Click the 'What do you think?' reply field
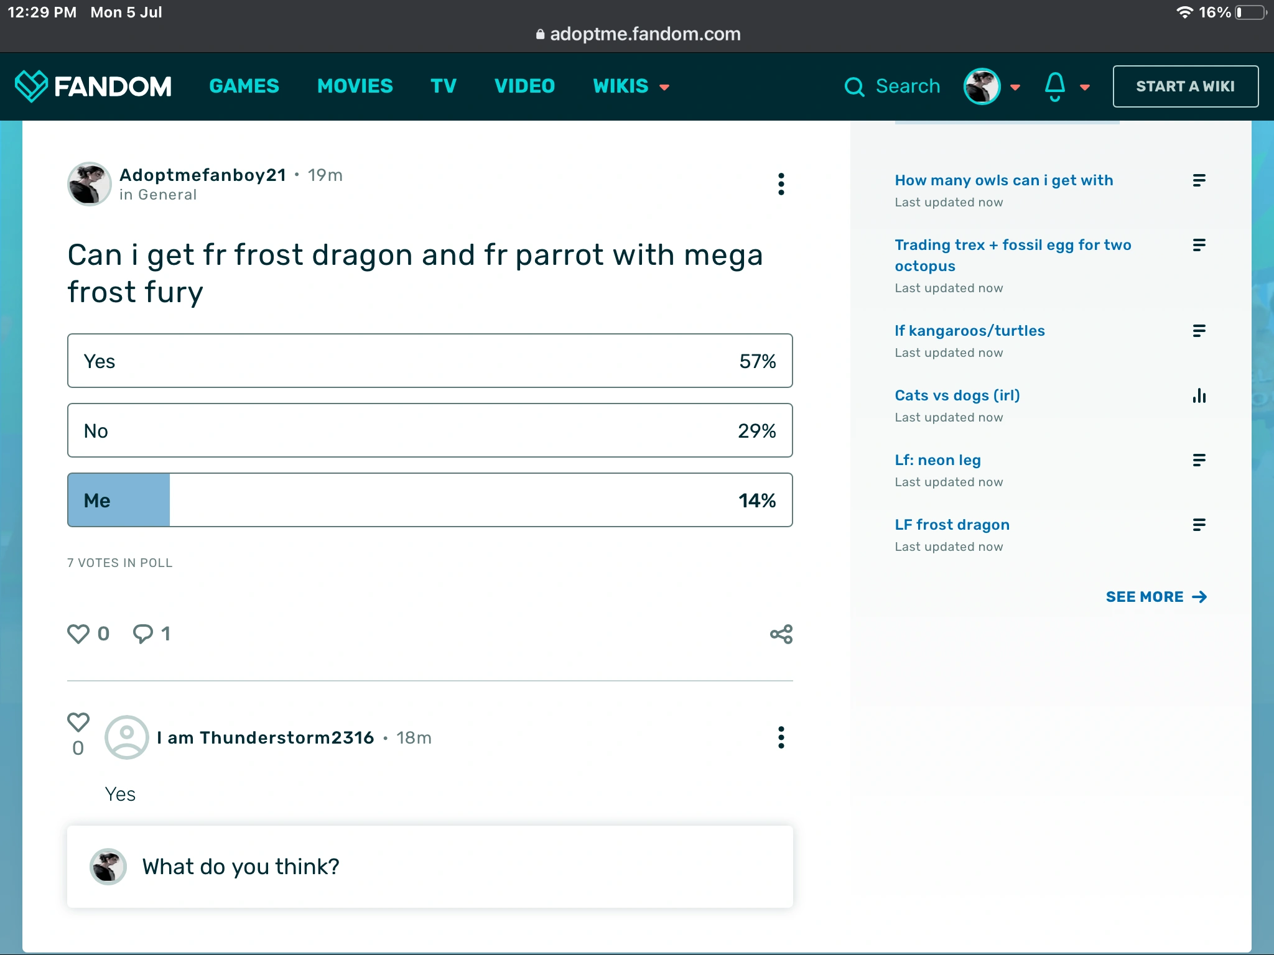This screenshot has width=1274, height=955. (x=430, y=867)
